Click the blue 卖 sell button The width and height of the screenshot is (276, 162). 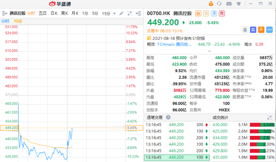tap(253, 30)
